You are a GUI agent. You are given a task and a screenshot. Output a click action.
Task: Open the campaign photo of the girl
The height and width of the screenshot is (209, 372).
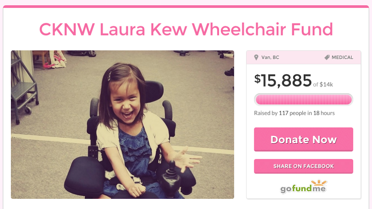click(122, 124)
